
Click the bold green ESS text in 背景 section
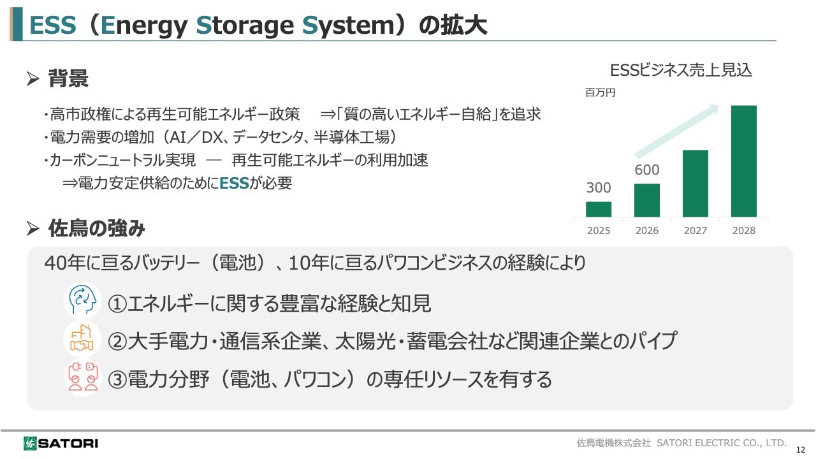click(234, 184)
